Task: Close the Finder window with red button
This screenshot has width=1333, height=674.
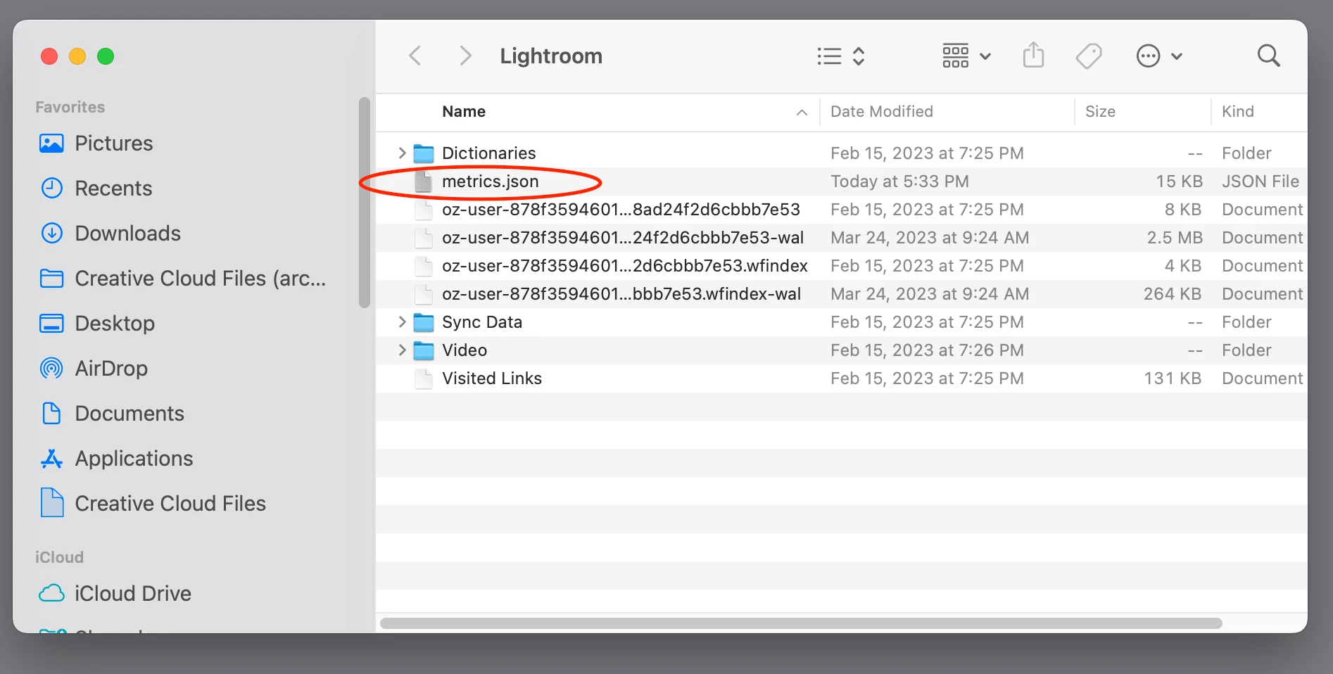Action: pos(49,56)
